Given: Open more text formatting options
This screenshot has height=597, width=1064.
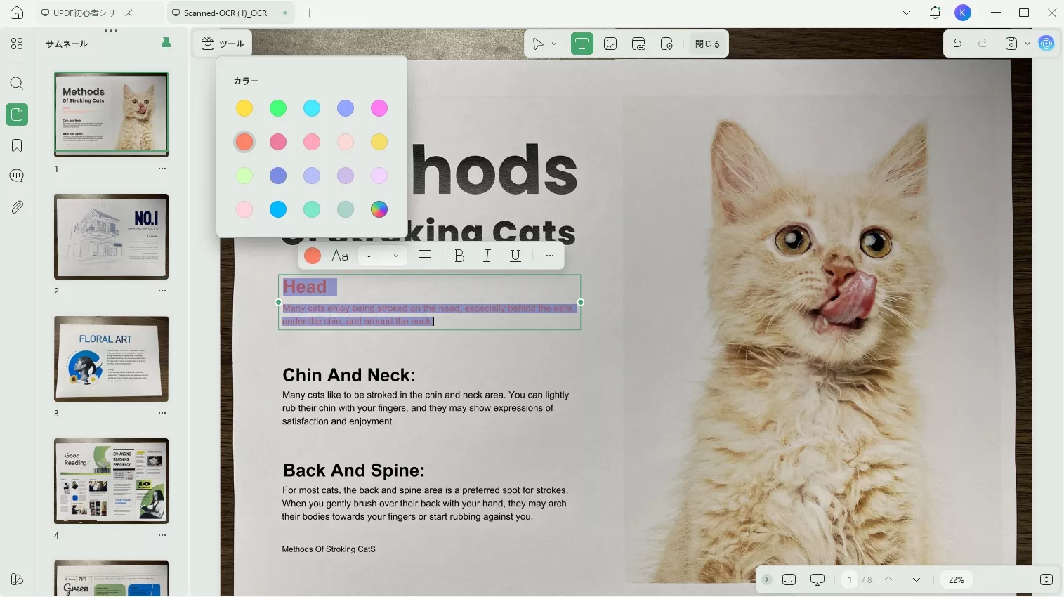Looking at the screenshot, I should [x=550, y=256].
